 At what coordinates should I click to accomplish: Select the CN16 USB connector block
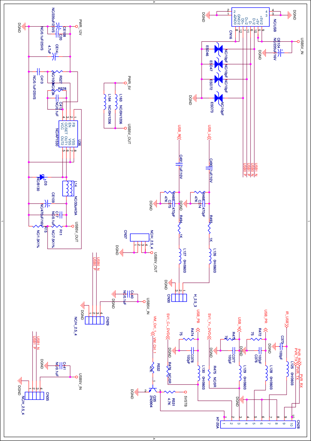point(250,17)
